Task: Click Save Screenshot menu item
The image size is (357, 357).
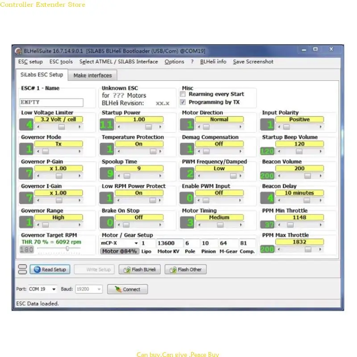Action: (x=253, y=62)
